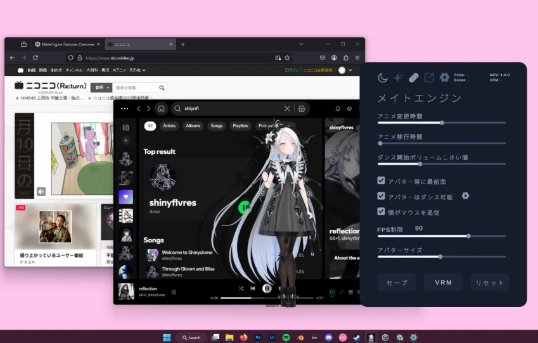Open dance settings gear beside アバターはダンス可能
Screen dimensions: 538x343
pyautogui.click(x=465, y=196)
